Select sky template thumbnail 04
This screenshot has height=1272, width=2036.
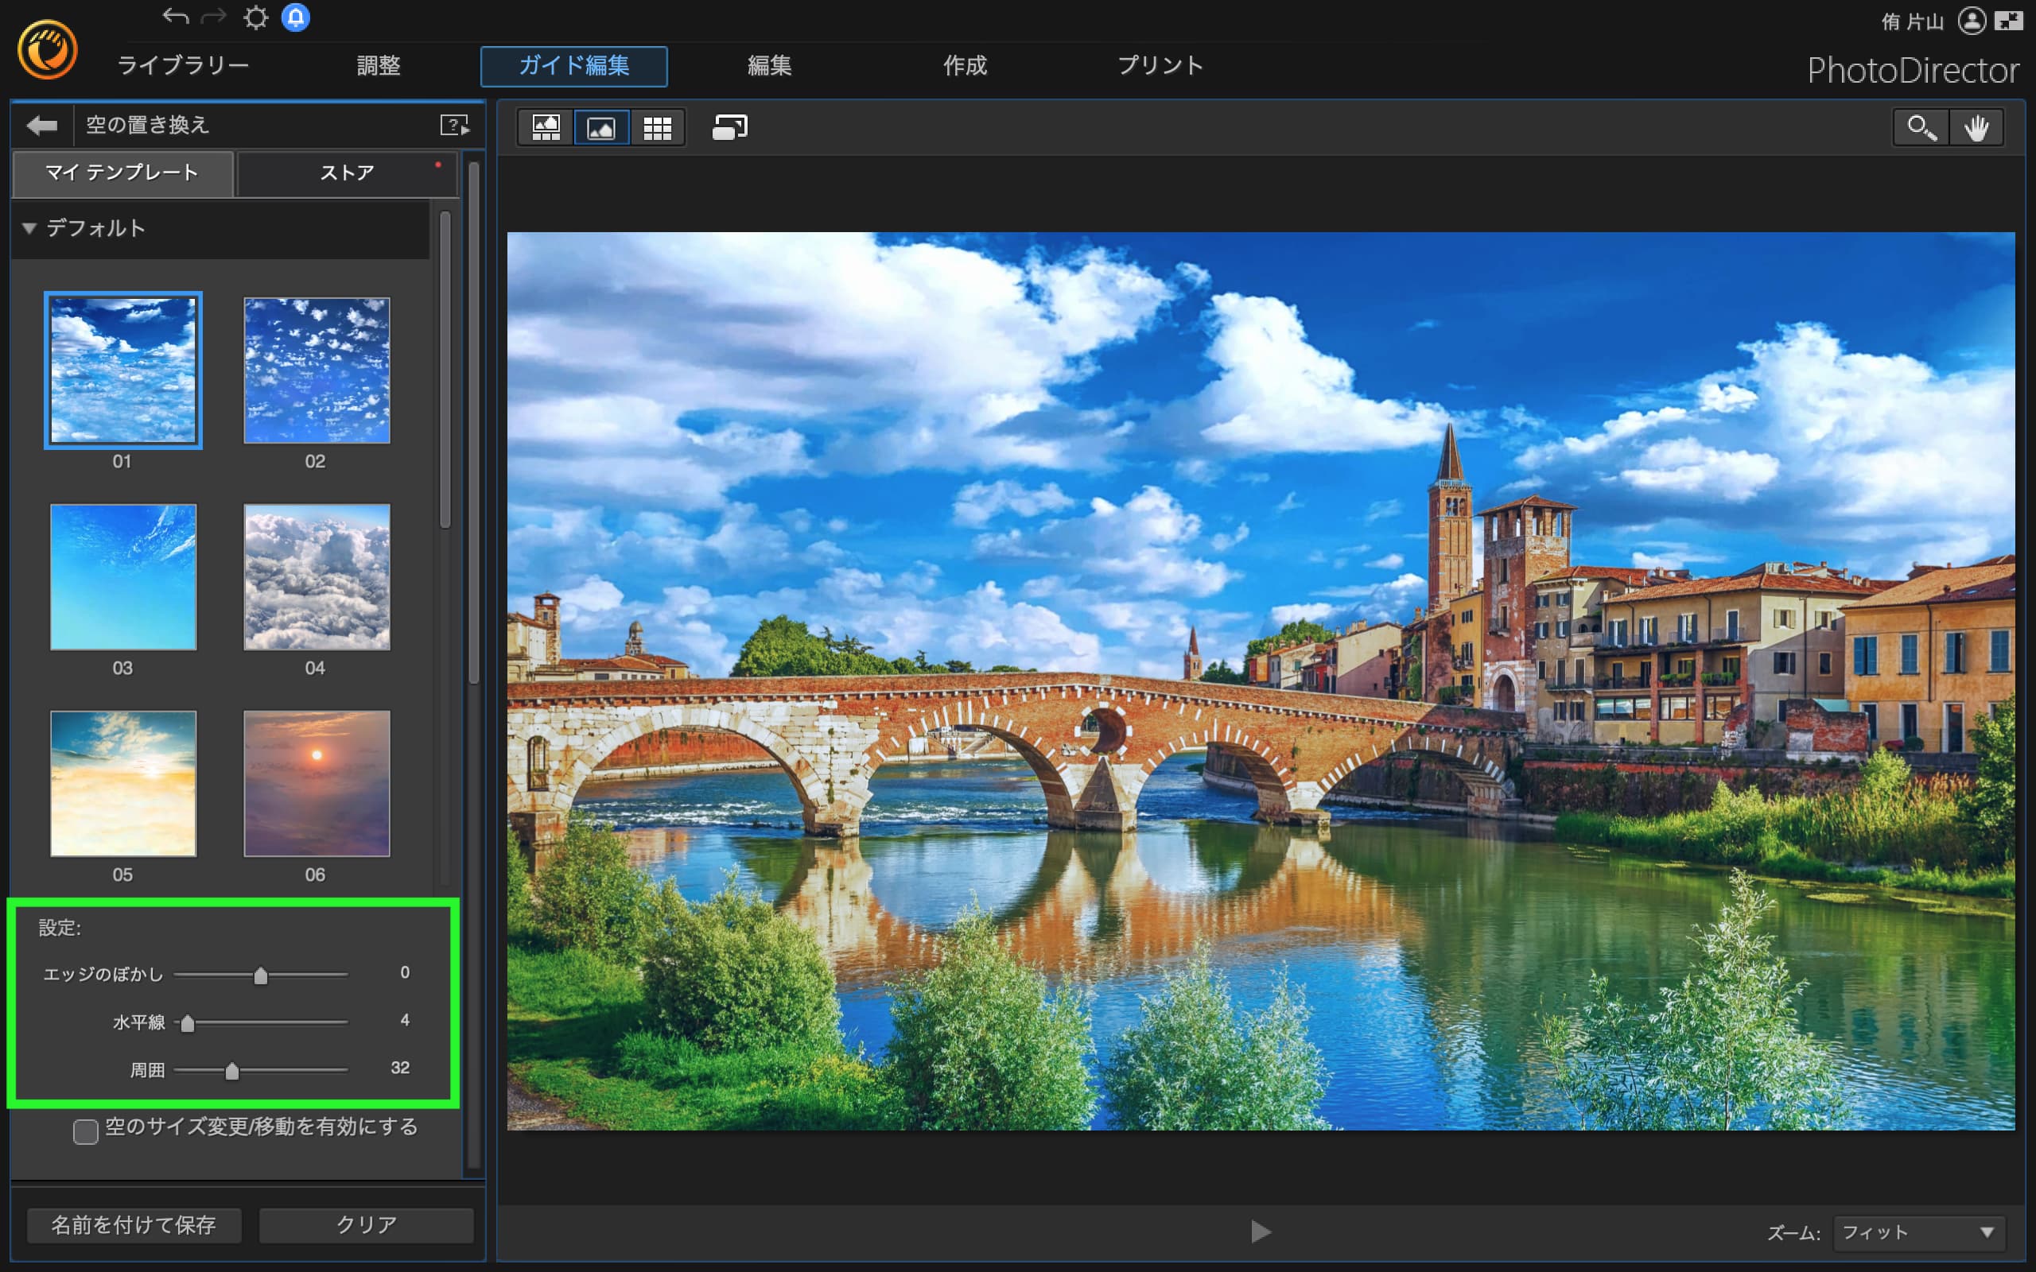point(317,577)
